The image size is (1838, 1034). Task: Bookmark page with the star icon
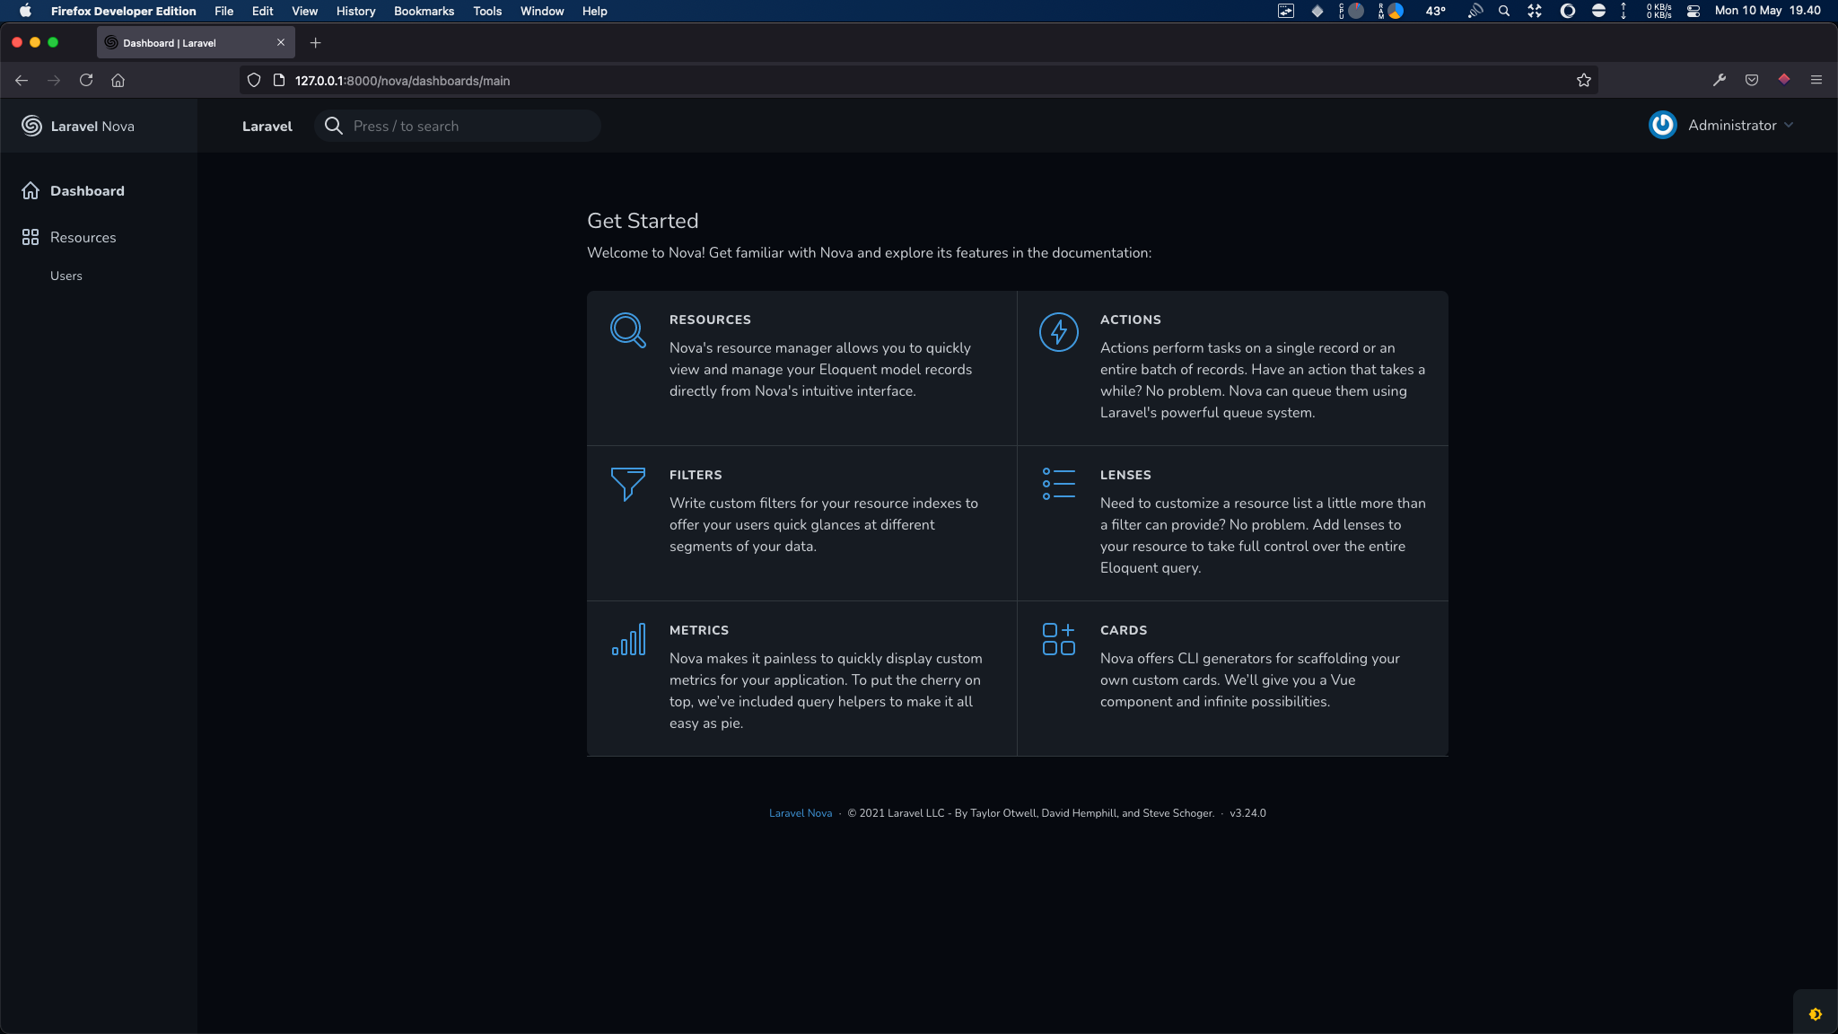click(1584, 81)
